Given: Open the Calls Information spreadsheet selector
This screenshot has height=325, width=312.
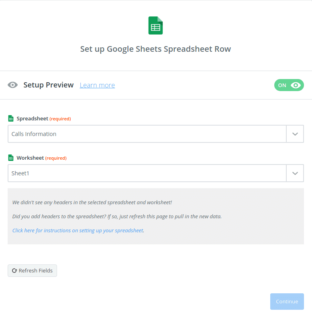Looking at the screenshot, I should tap(147, 134).
